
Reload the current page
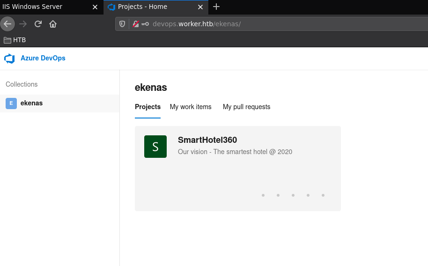[x=38, y=24]
